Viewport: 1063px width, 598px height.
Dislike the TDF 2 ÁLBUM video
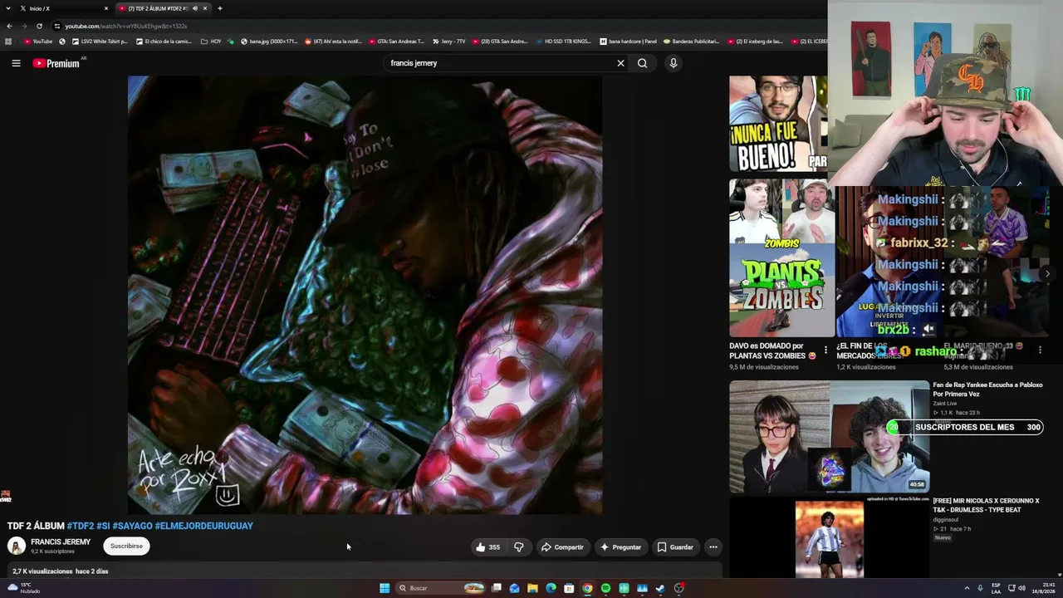(518, 547)
